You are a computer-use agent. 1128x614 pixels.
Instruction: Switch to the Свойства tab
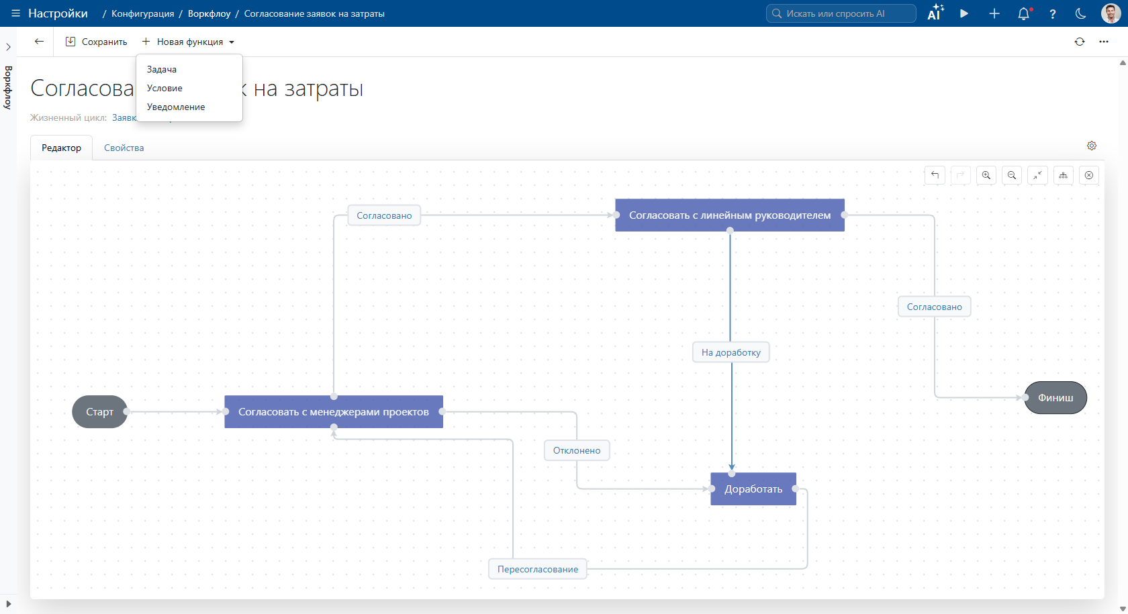coord(124,148)
